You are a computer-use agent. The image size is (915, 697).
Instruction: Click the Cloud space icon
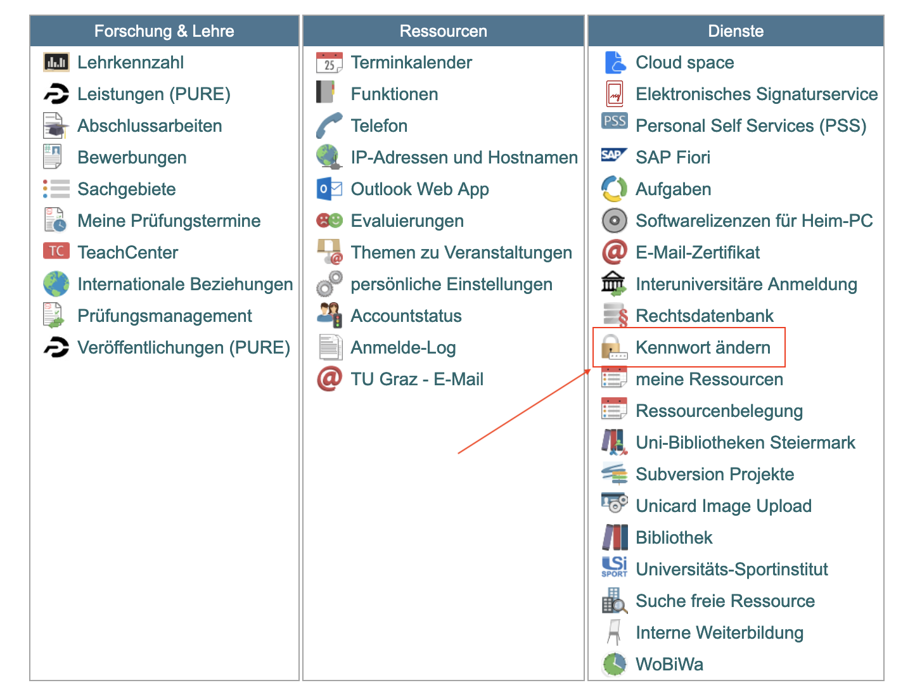614,63
